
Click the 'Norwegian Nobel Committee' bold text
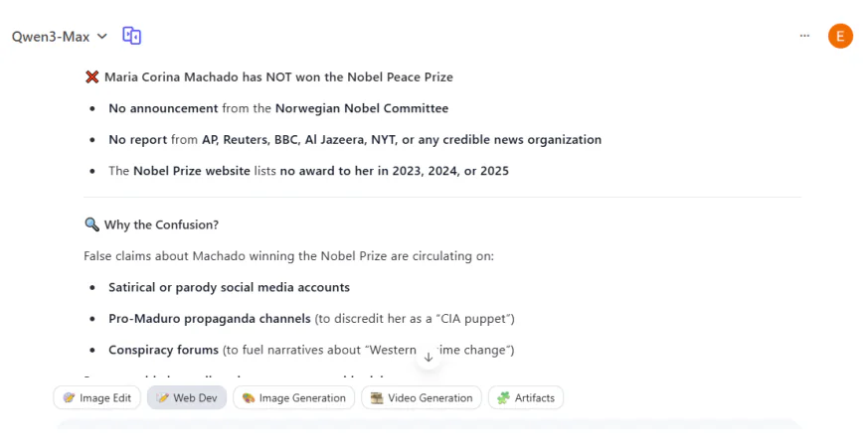coord(362,108)
